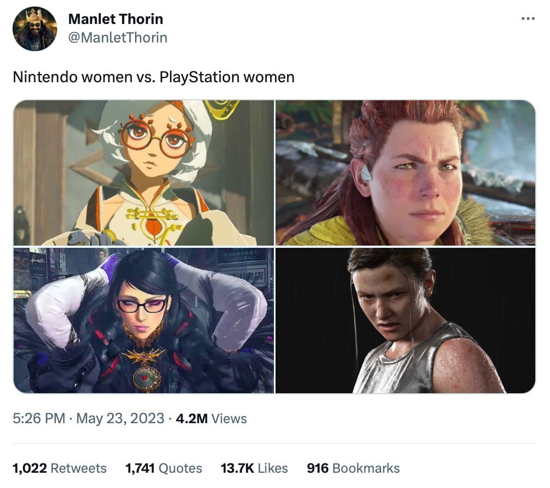Click the 5:26 PM timestamp
550x488 pixels.
click(x=39, y=419)
